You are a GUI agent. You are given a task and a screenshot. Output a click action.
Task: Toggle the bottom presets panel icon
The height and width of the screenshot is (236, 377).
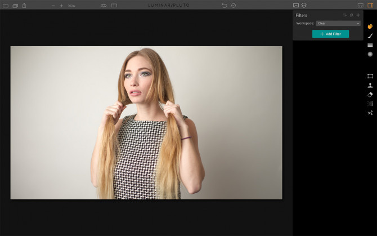tap(361, 6)
